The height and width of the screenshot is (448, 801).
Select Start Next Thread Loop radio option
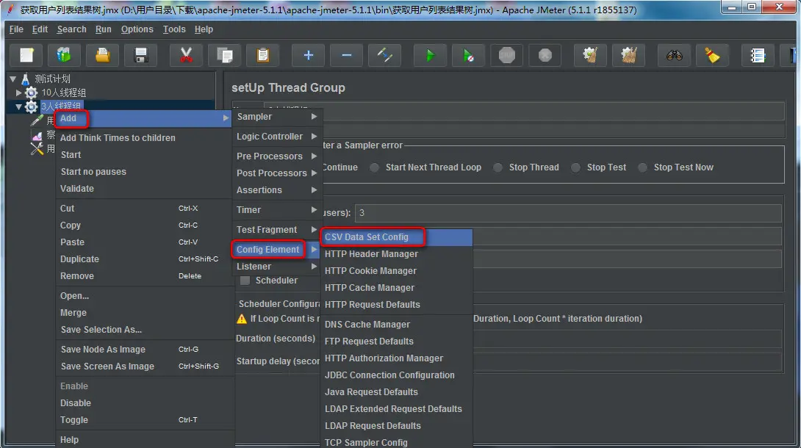coord(375,167)
